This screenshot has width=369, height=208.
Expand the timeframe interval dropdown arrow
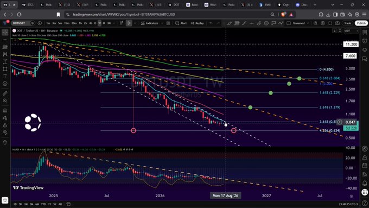coord(114,23)
